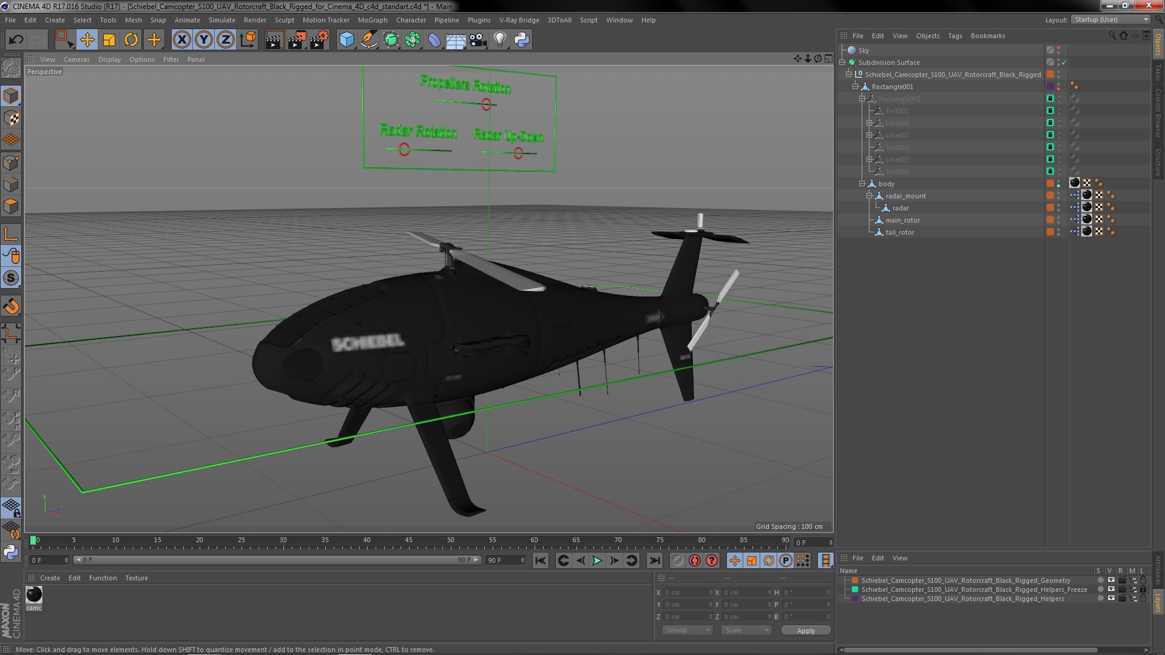Image resolution: width=1165 pixels, height=655 pixels.
Task: Add a Camera object icon
Action: 478,40
